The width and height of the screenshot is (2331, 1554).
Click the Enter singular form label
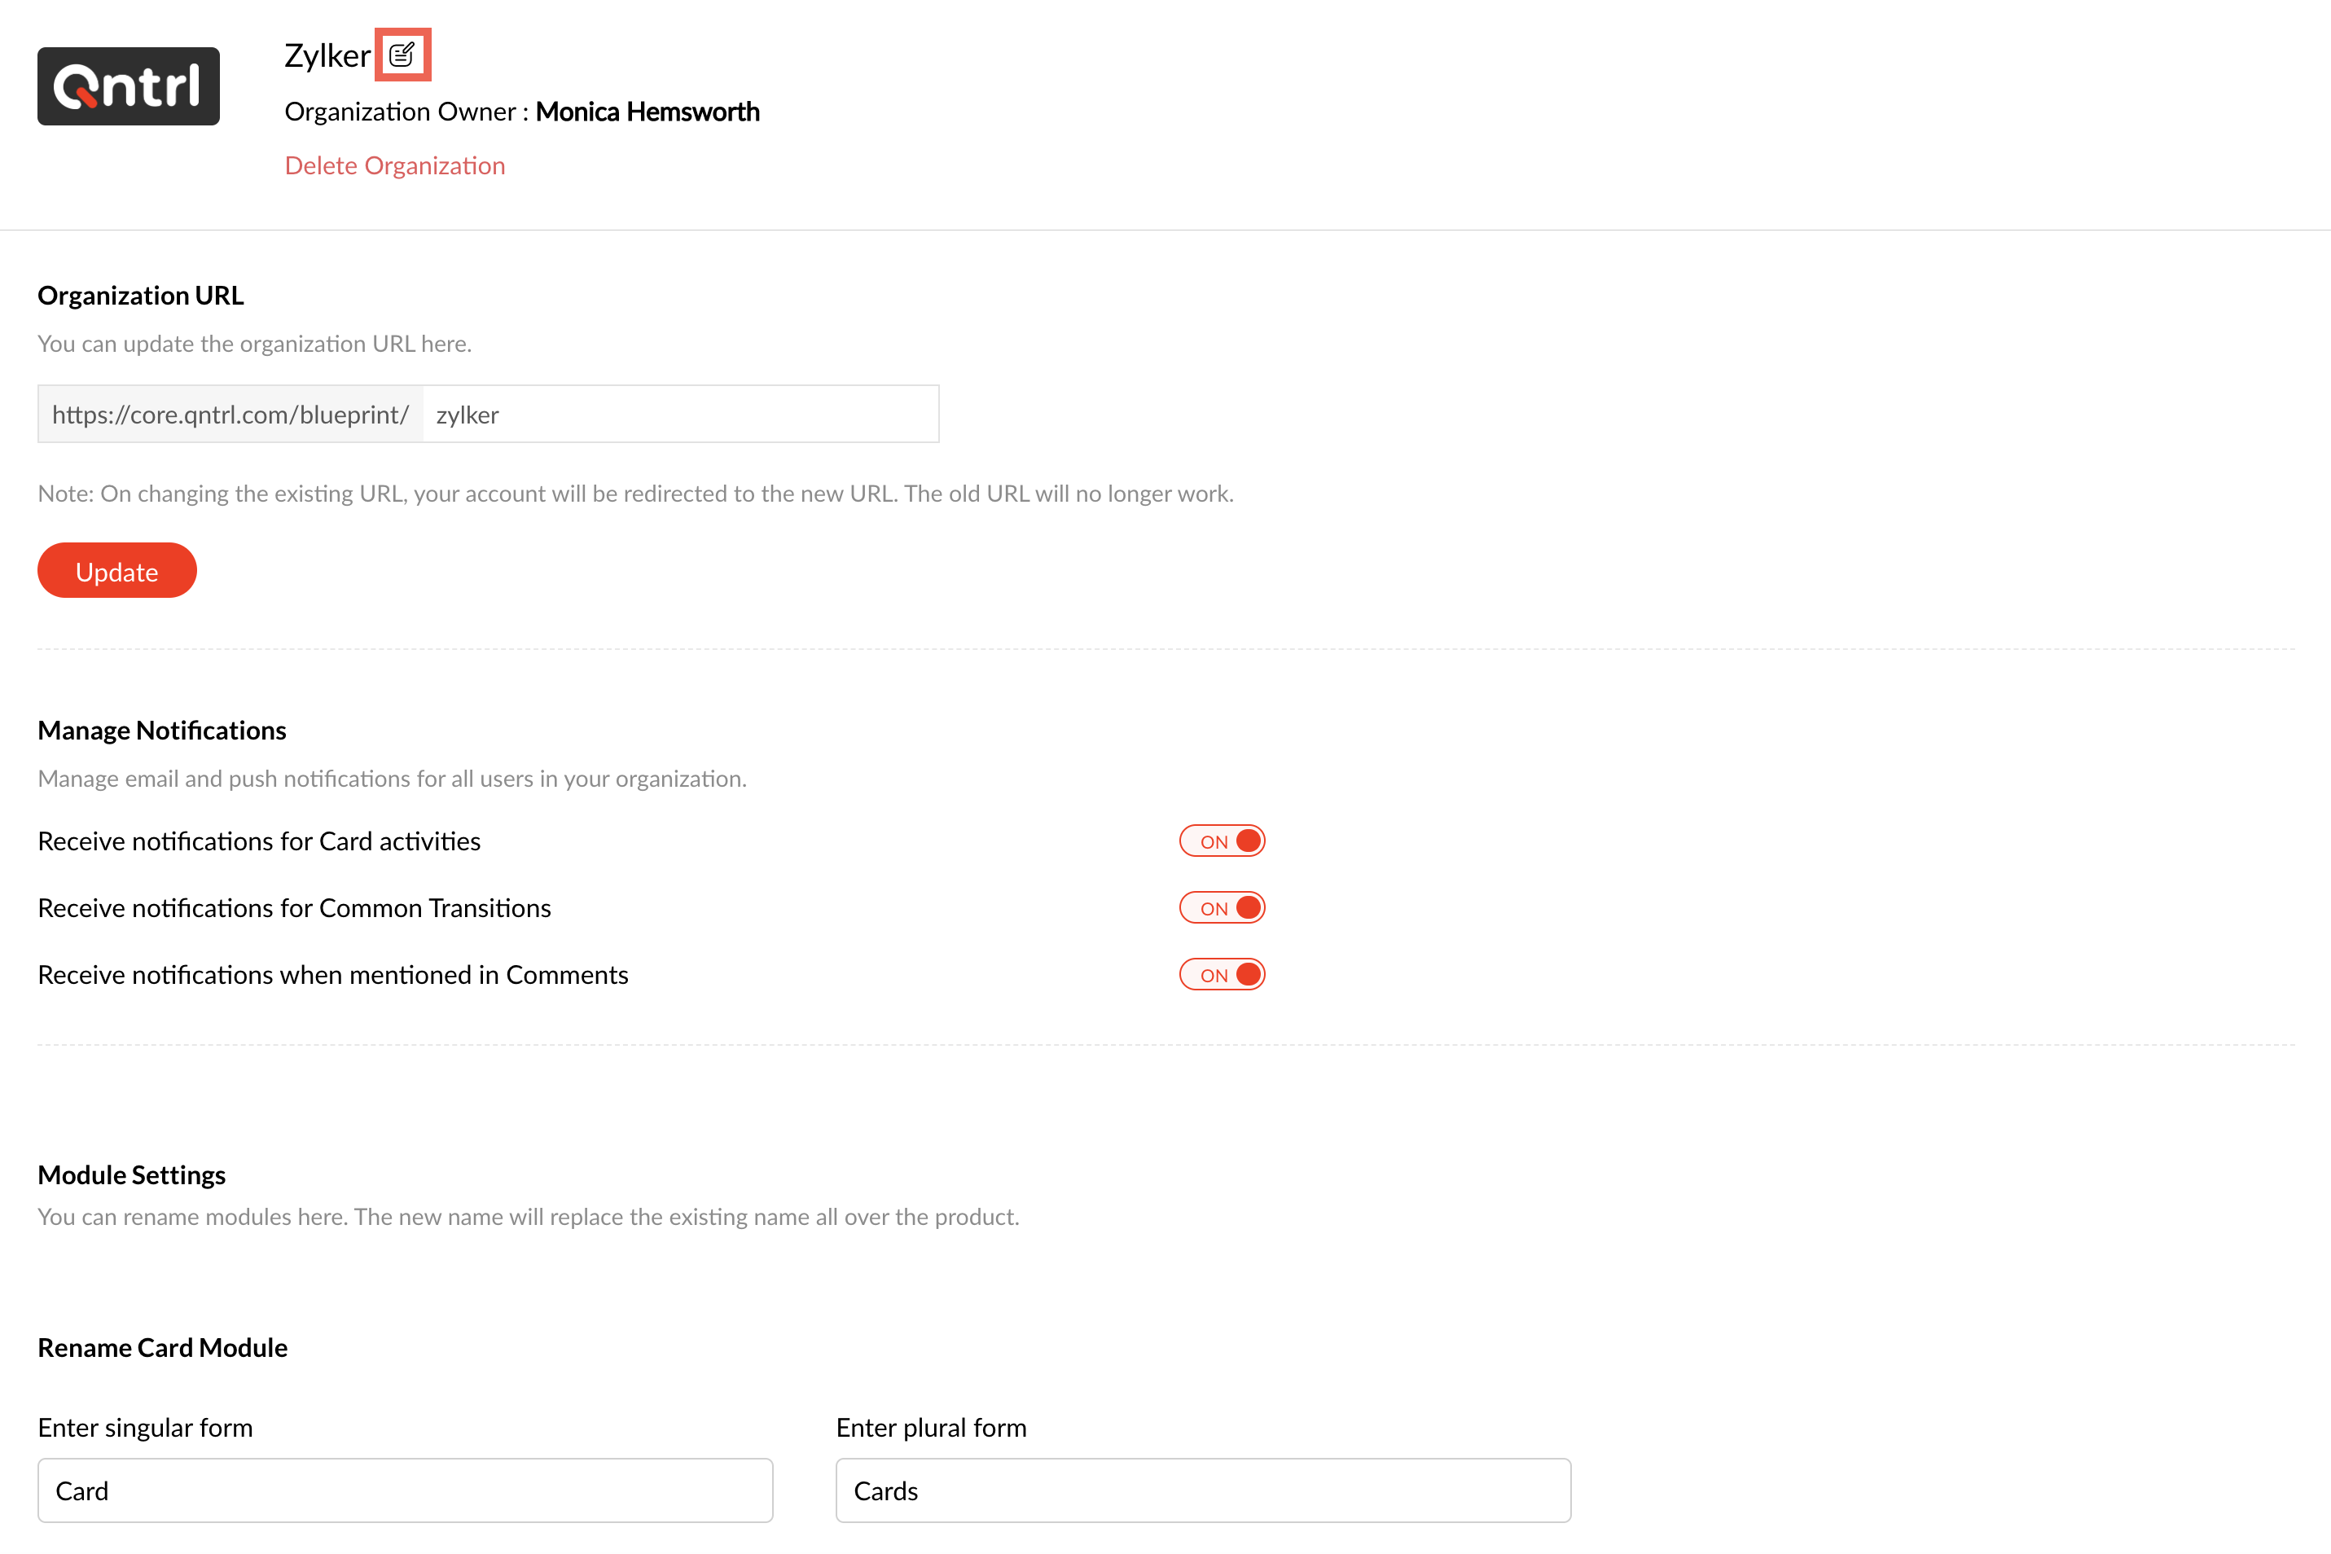145,1427
